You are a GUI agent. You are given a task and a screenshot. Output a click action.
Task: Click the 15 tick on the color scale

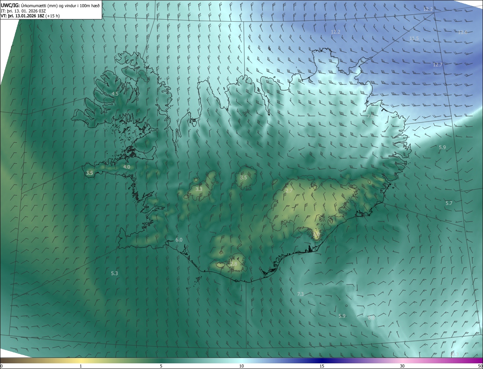(x=322, y=366)
